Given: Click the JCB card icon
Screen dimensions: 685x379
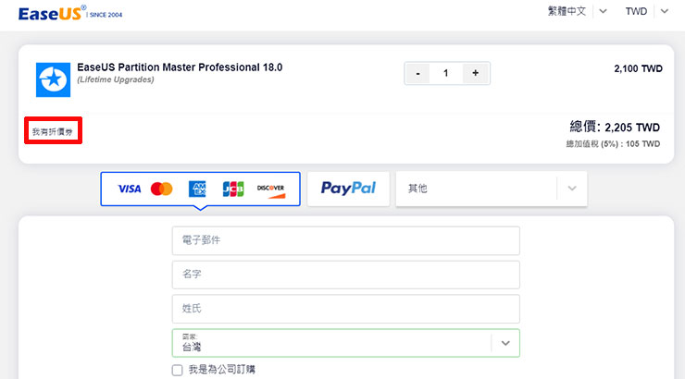Looking at the screenshot, I should [233, 189].
